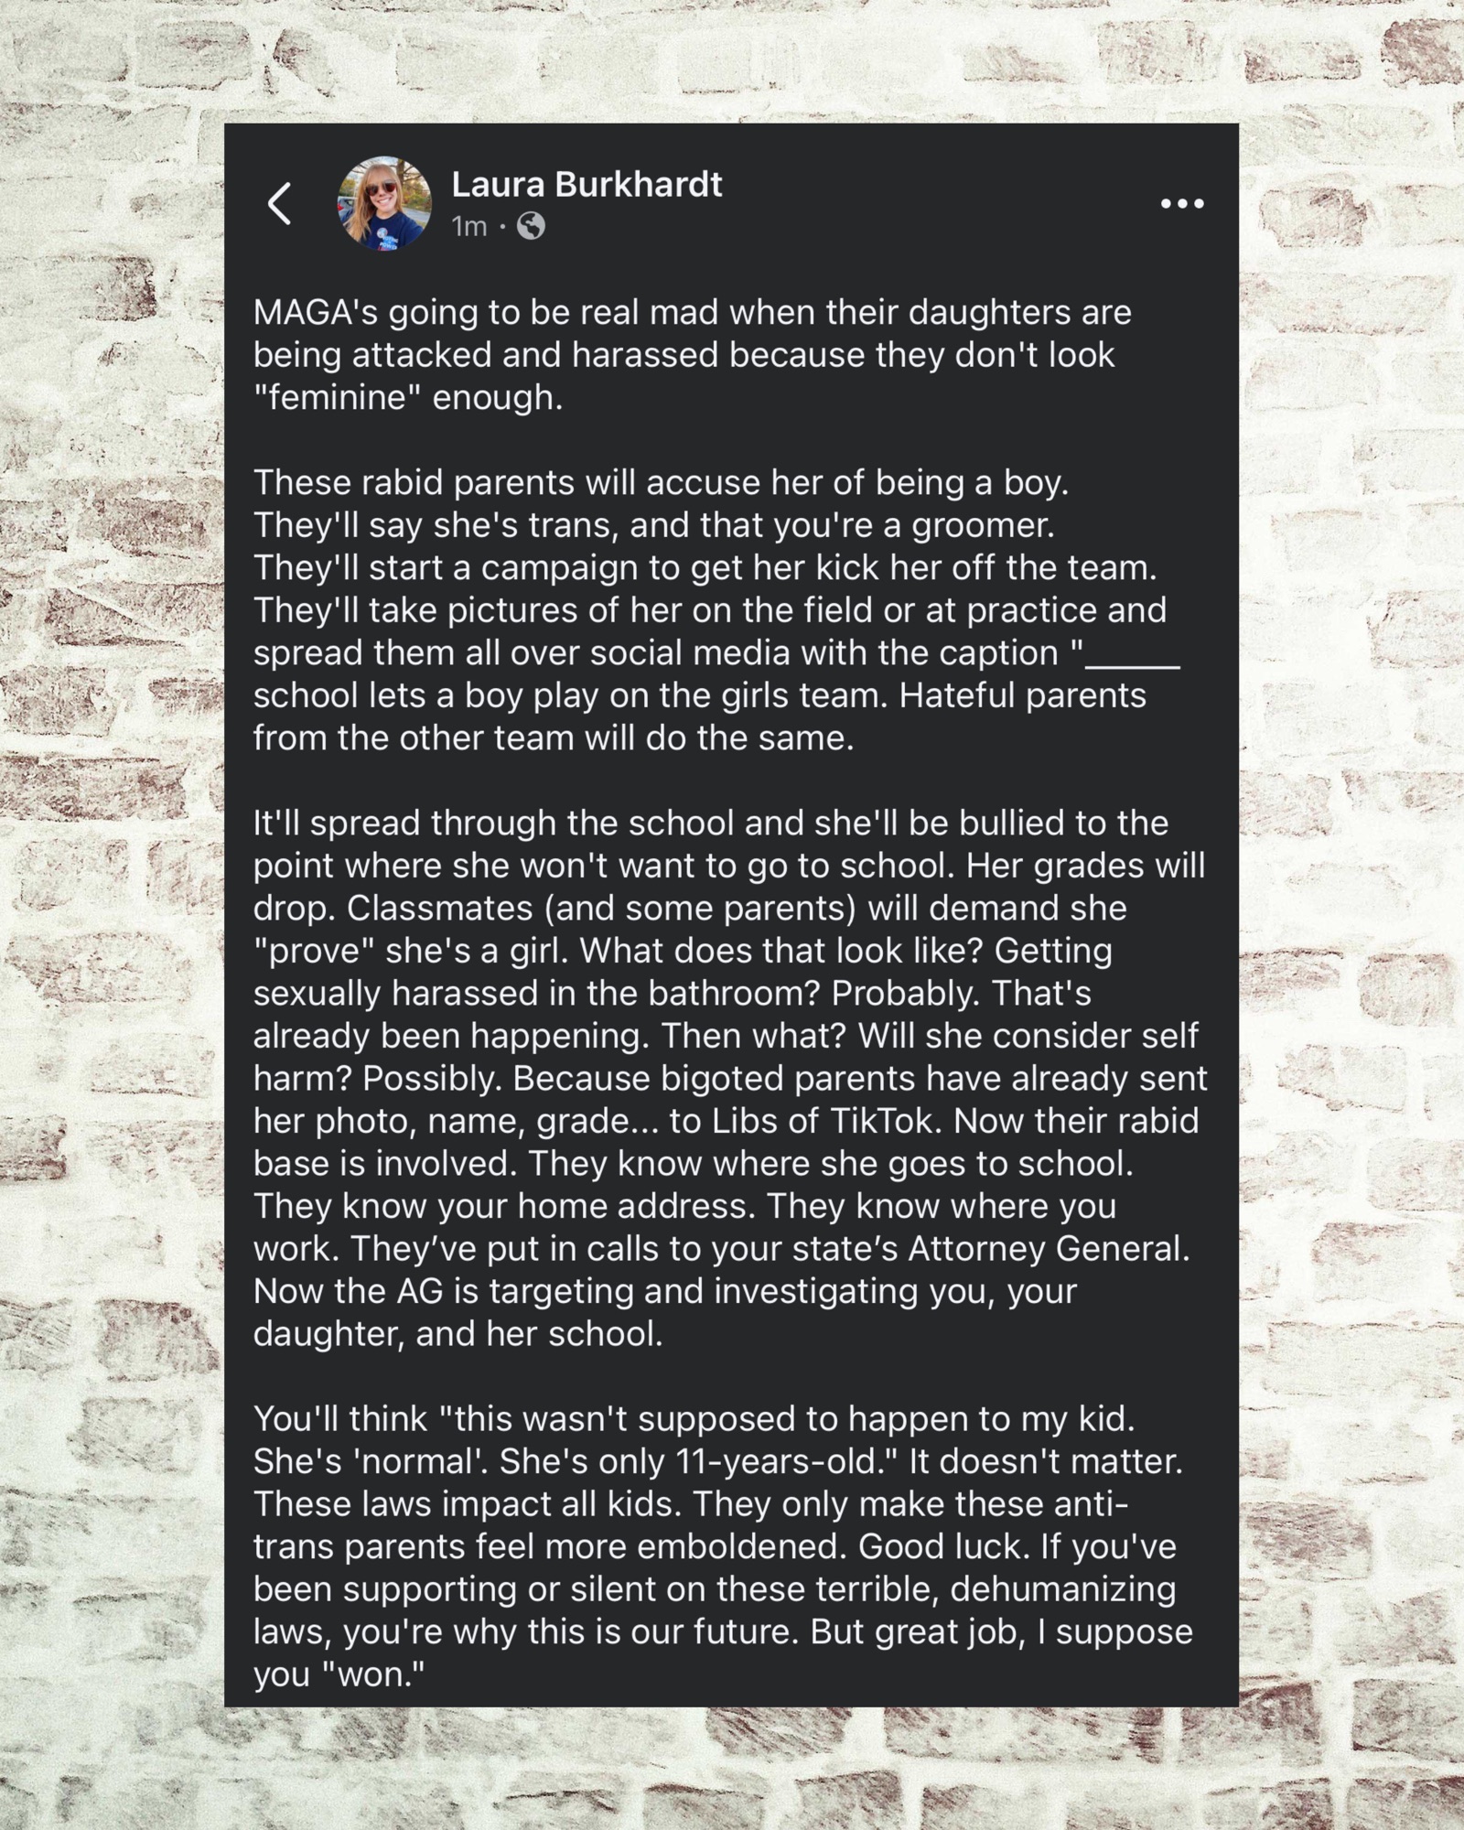
Task: Click the words "Attorney General" in the post
Action: point(1046,1249)
